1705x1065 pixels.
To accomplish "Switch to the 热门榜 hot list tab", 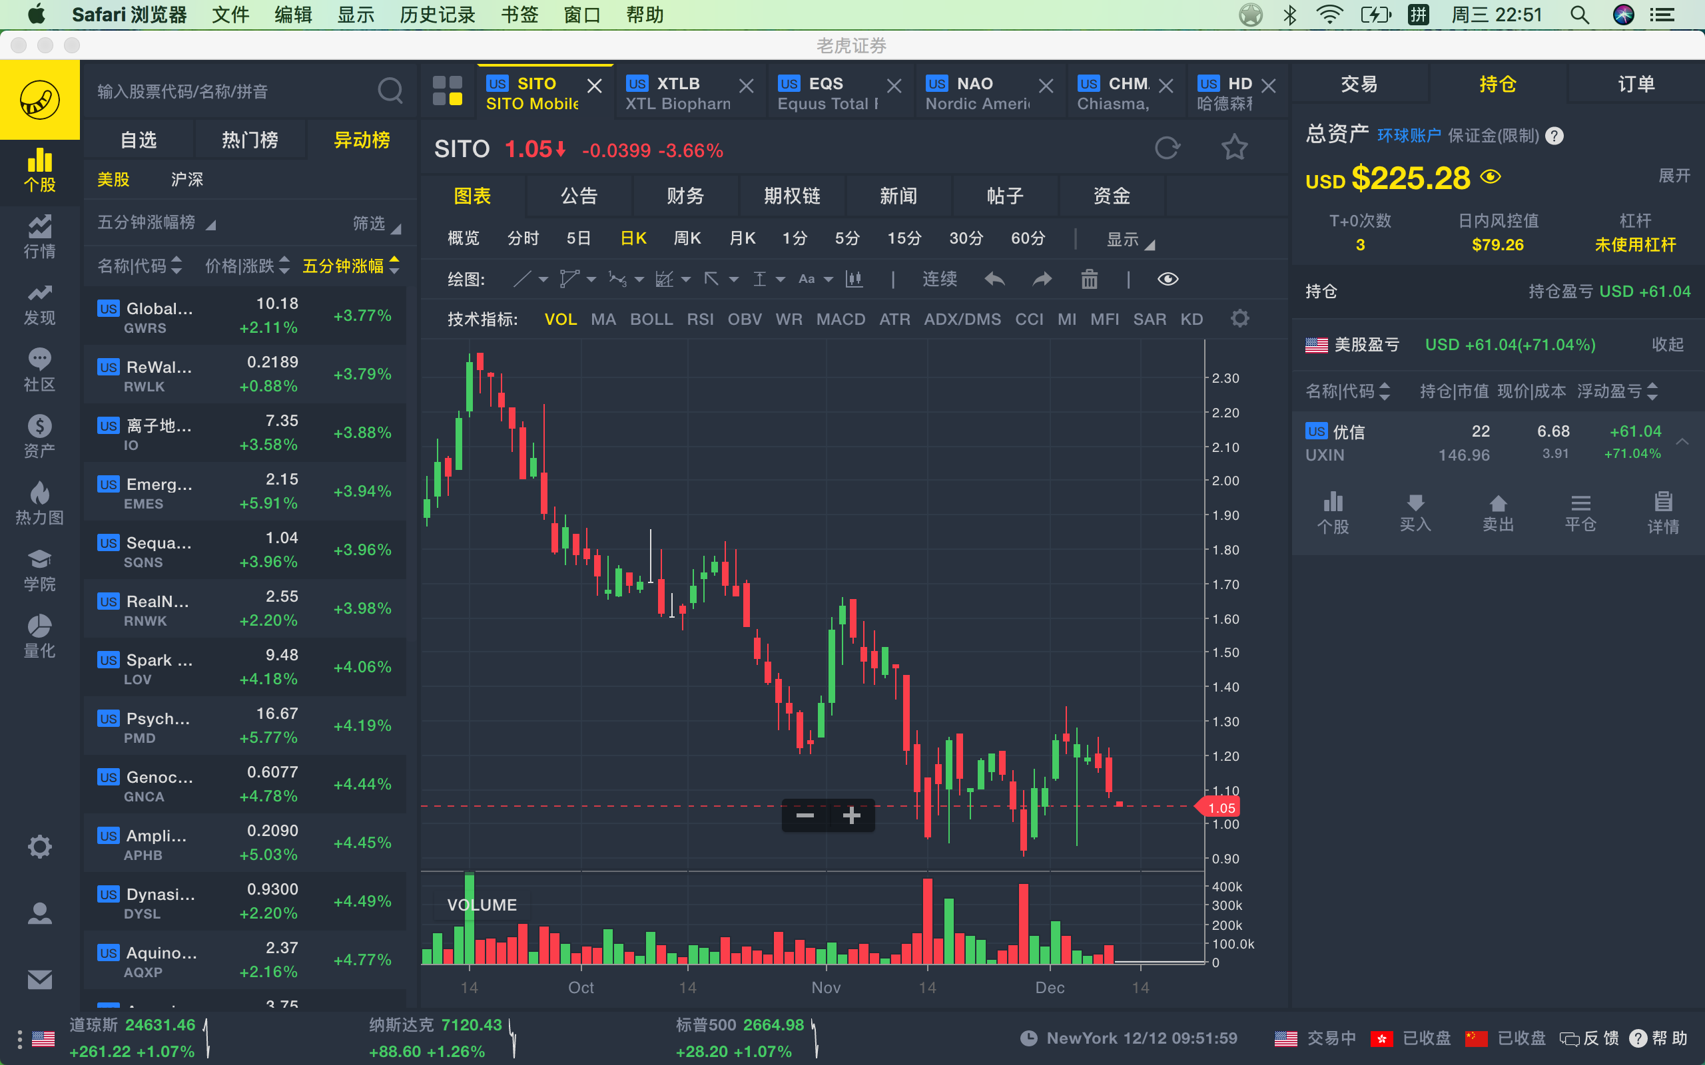I will click(249, 140).
